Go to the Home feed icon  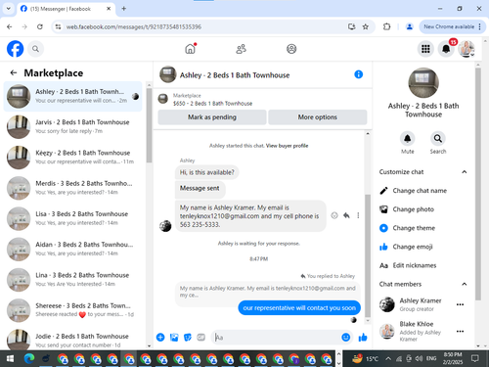point(190,49)
